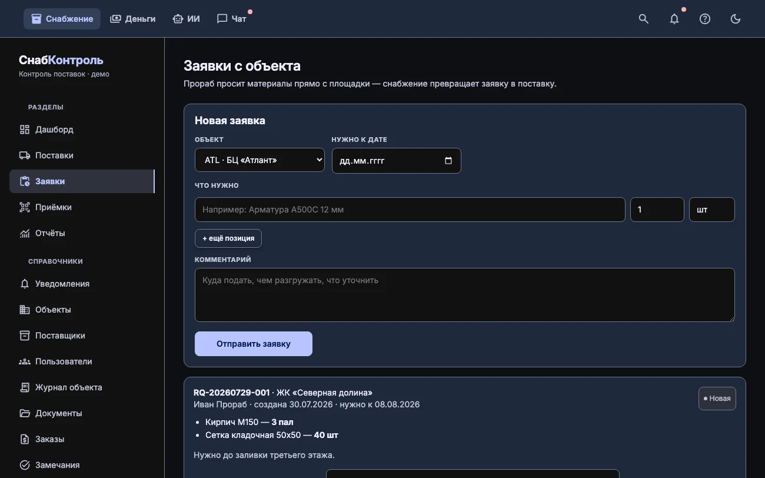
Task: Expand the Объект dropdown ATL · БЦ «Атлант»
Action: click(260, 160)
